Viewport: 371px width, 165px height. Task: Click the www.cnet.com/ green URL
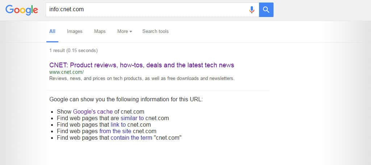point(67,72)
